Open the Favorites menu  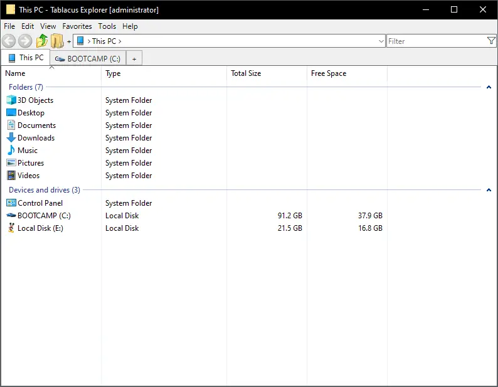tap(77, 26)
